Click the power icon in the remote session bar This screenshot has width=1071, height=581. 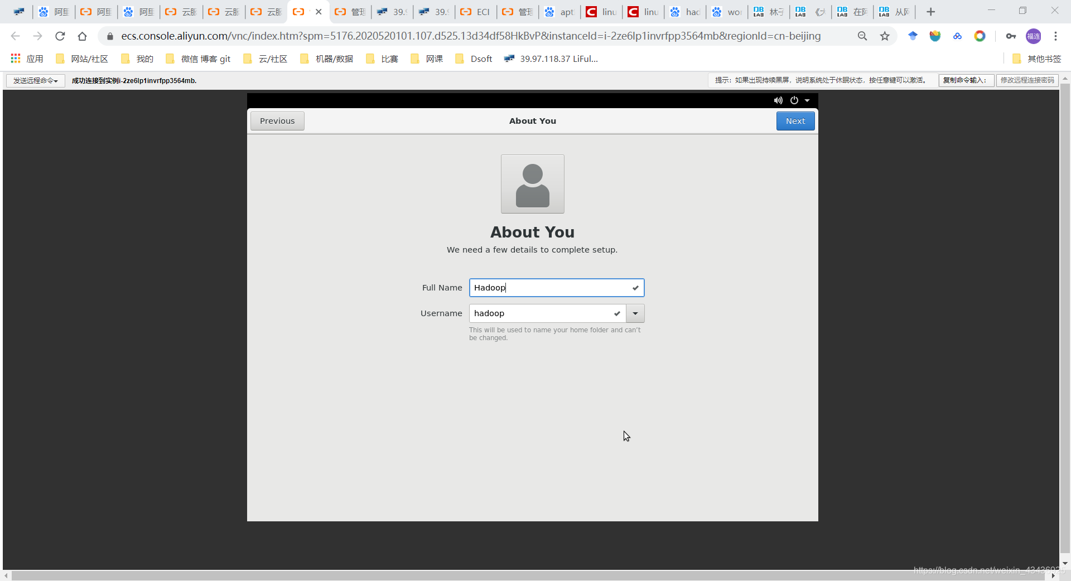[794, 100]
